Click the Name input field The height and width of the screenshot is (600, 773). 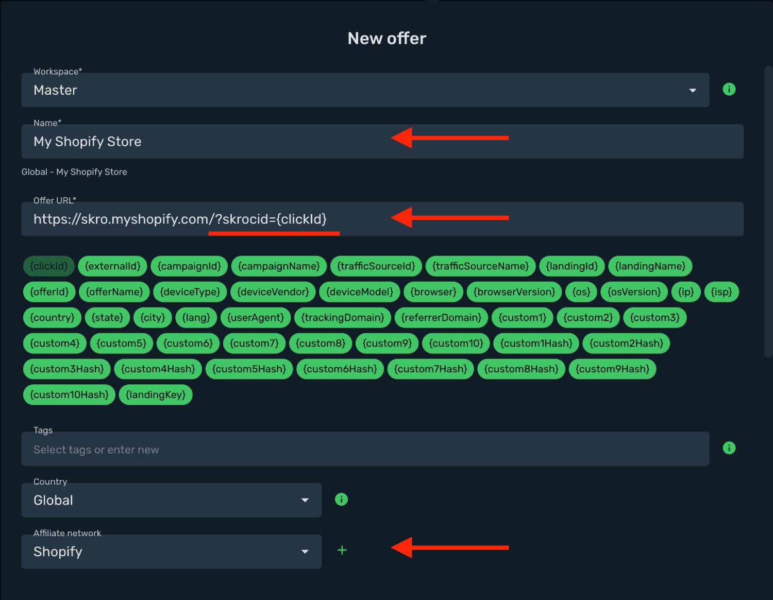pyautogui.click(x=382, y=142)
